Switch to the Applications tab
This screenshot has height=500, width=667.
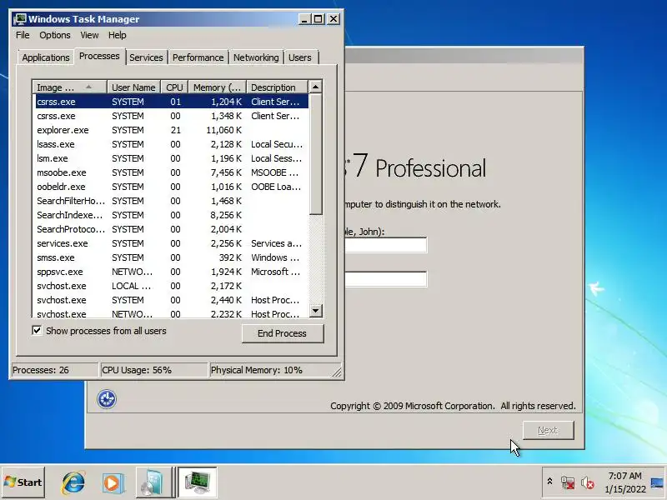tap(46, 57)
